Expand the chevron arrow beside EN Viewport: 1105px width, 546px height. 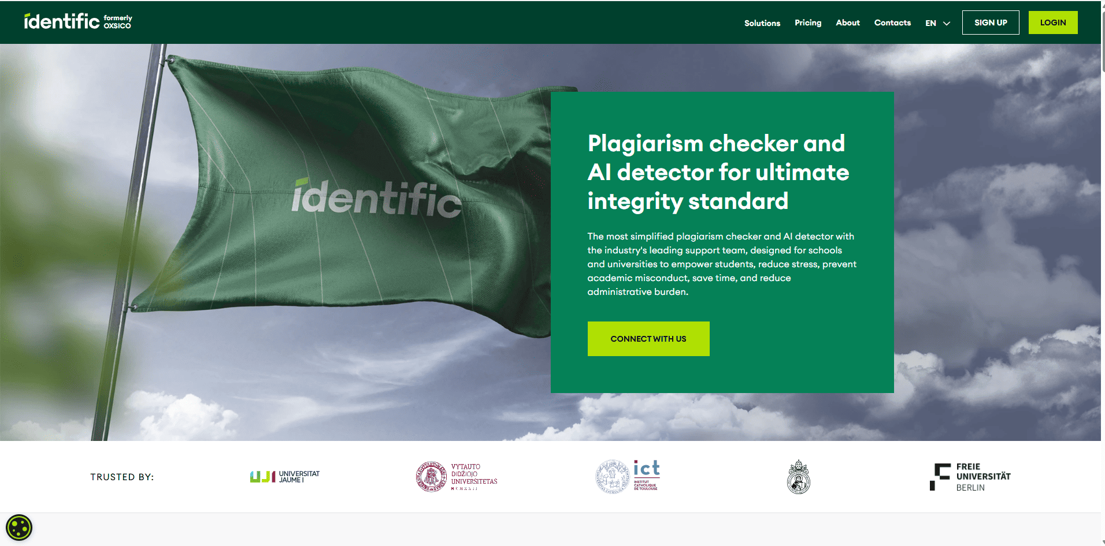point(947,24)
